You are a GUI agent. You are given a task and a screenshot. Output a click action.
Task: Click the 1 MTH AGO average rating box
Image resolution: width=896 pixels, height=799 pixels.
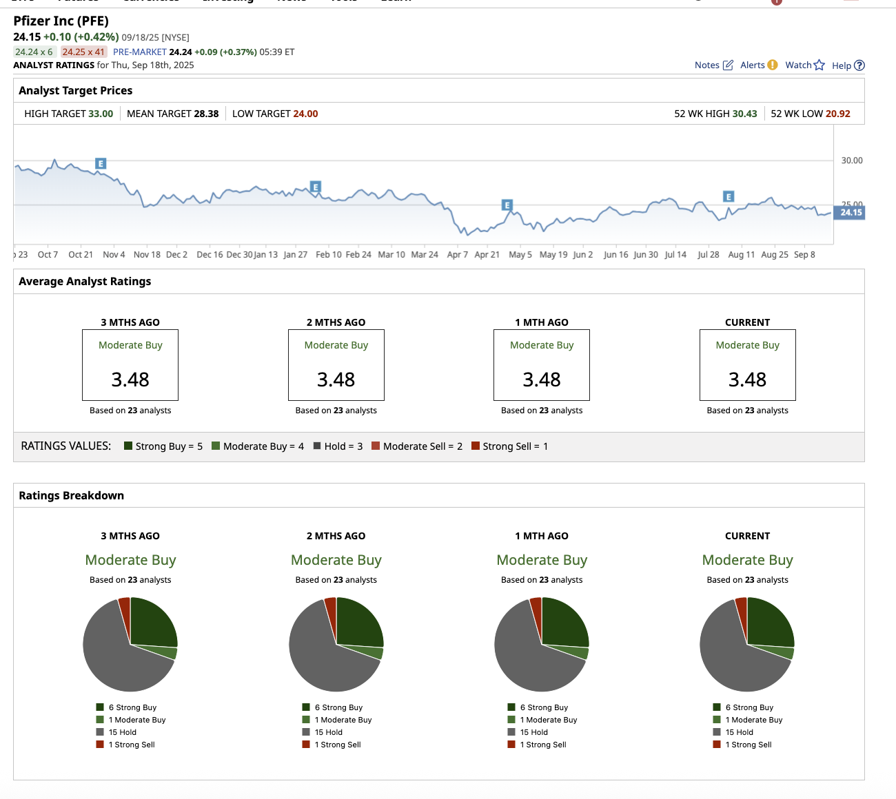pos(542,365)
